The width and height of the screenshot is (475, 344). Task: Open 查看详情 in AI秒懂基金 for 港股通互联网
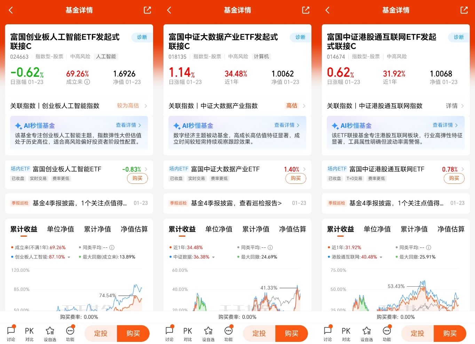pos(445,125)
